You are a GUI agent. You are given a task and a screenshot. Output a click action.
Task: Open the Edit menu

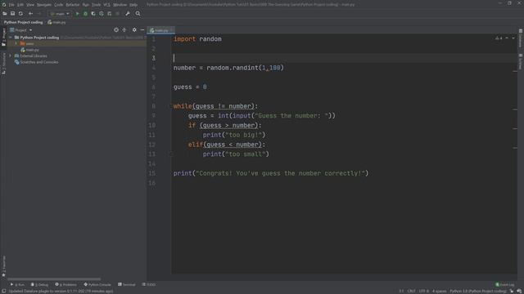click(x=20, y=5)
